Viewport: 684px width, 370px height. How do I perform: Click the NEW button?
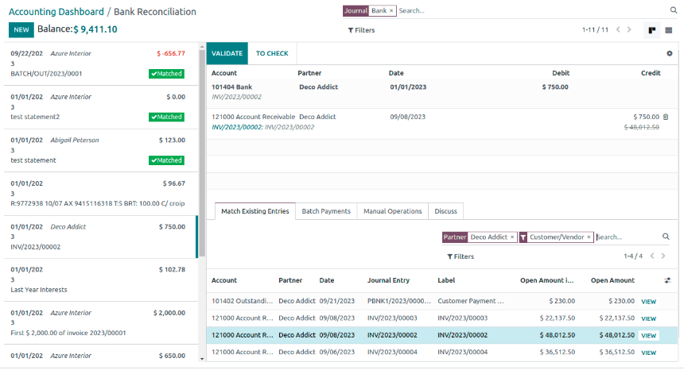pos(21,30)
